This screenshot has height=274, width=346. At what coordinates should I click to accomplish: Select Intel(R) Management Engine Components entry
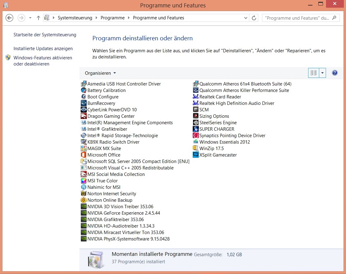click(127, 123)
